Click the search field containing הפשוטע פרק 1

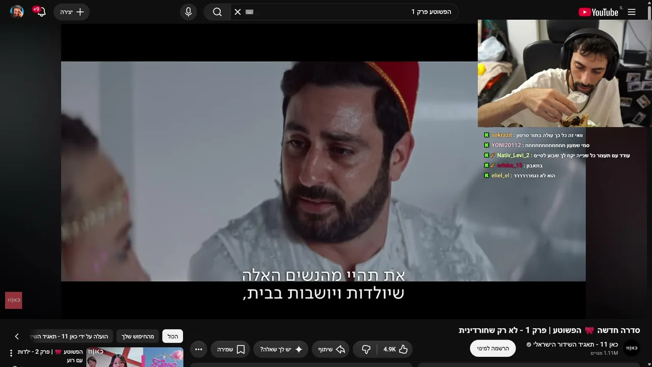tap(344, 12)
